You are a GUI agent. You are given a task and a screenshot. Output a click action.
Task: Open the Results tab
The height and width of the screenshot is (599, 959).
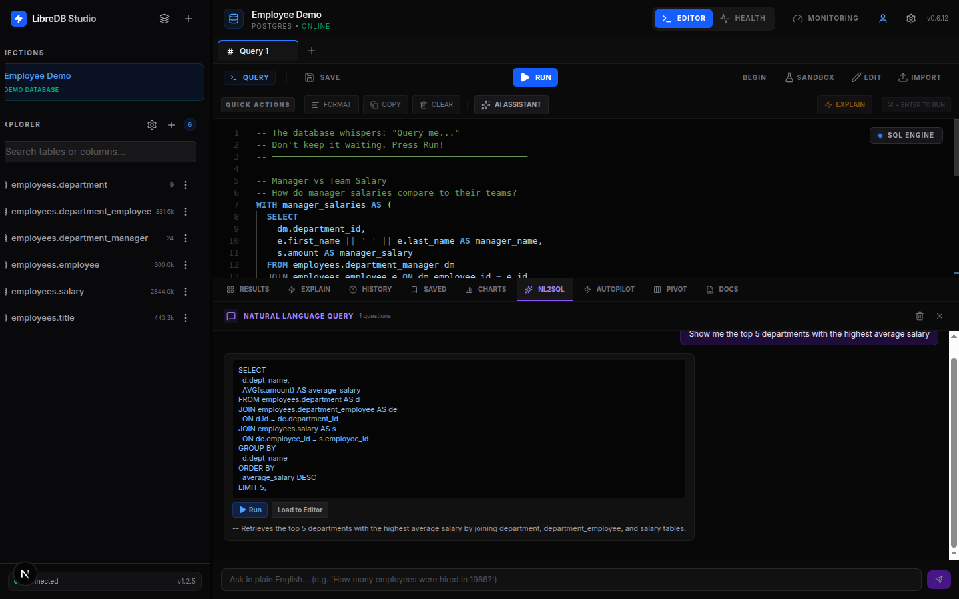click(x=248, y=290)
